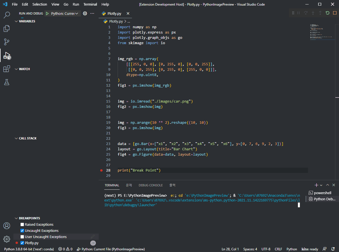The height and width of the screenshot is (252, 339).
Task: Toggle the red breakpoint on line 28
Action: click(101, 170)
